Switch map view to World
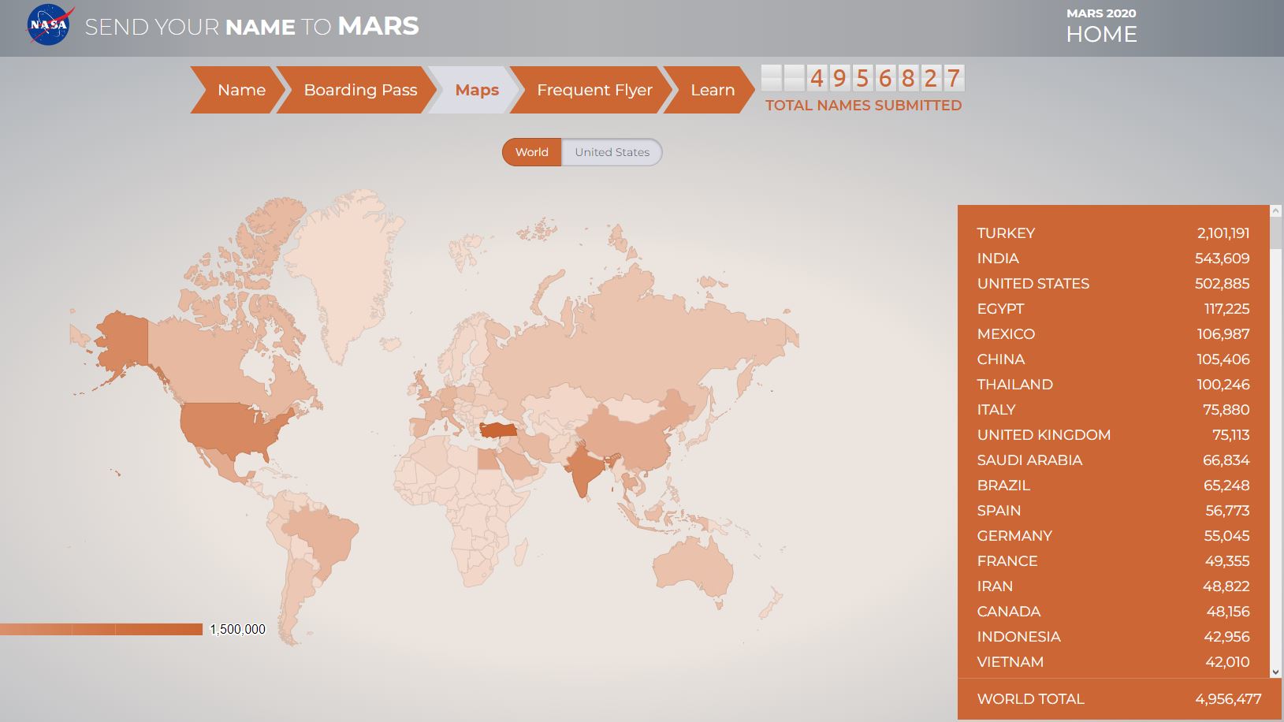The image size is (1284, 722). (532, 152)
